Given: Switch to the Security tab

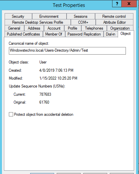Looking at the screenshot, I should [18, 16].
